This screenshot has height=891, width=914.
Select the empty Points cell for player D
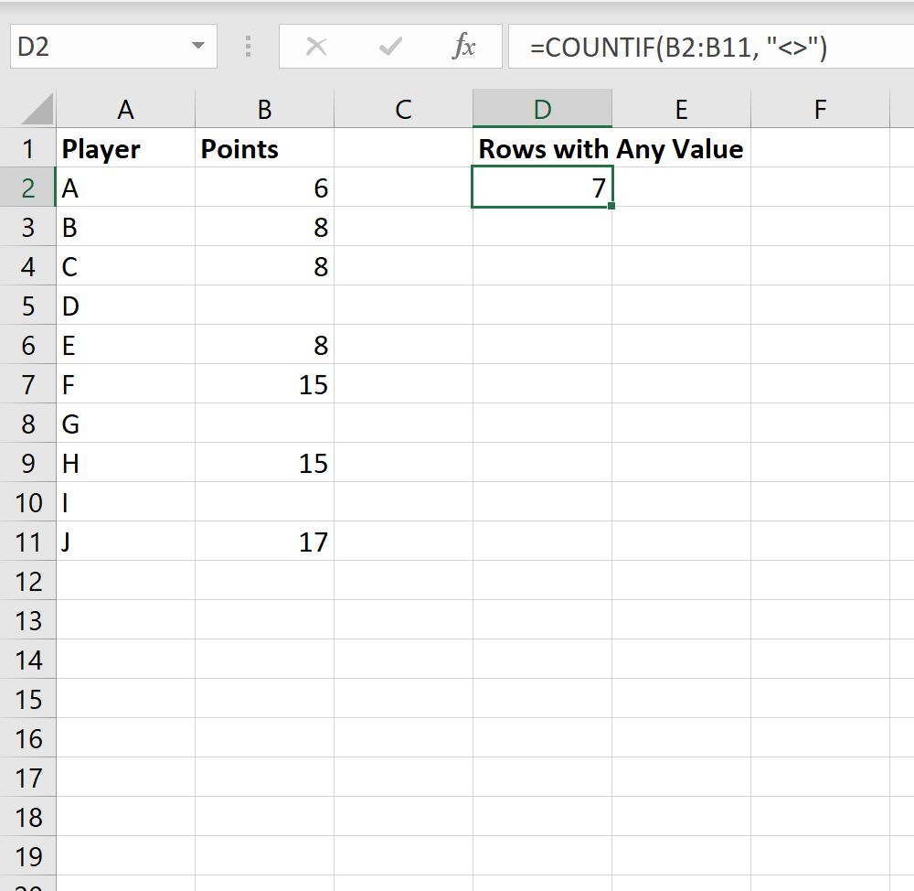coord(265,306)
